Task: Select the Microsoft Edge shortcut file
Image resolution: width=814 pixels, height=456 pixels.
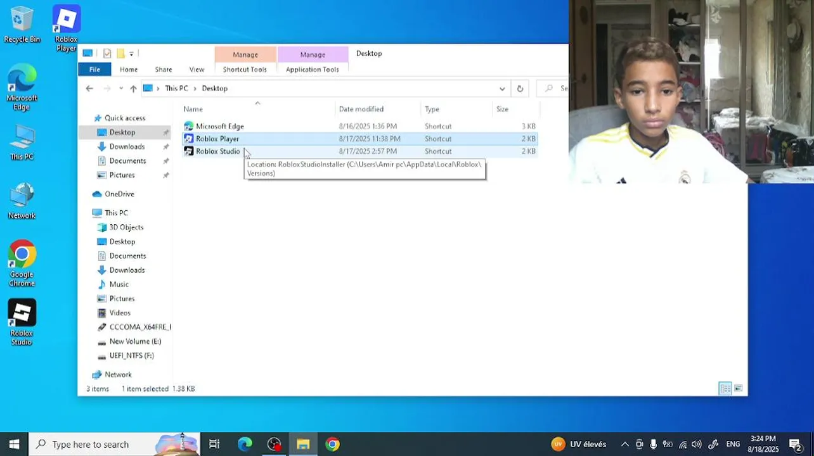Action: 219,127
